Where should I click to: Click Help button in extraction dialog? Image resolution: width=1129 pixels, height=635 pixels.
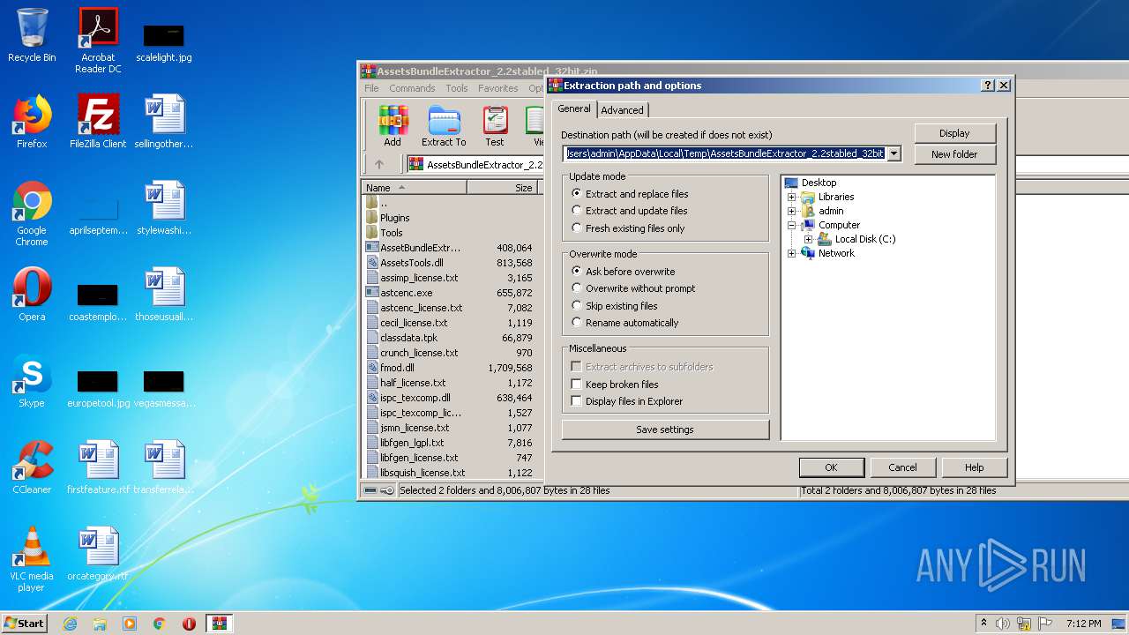tap(974, 467)
